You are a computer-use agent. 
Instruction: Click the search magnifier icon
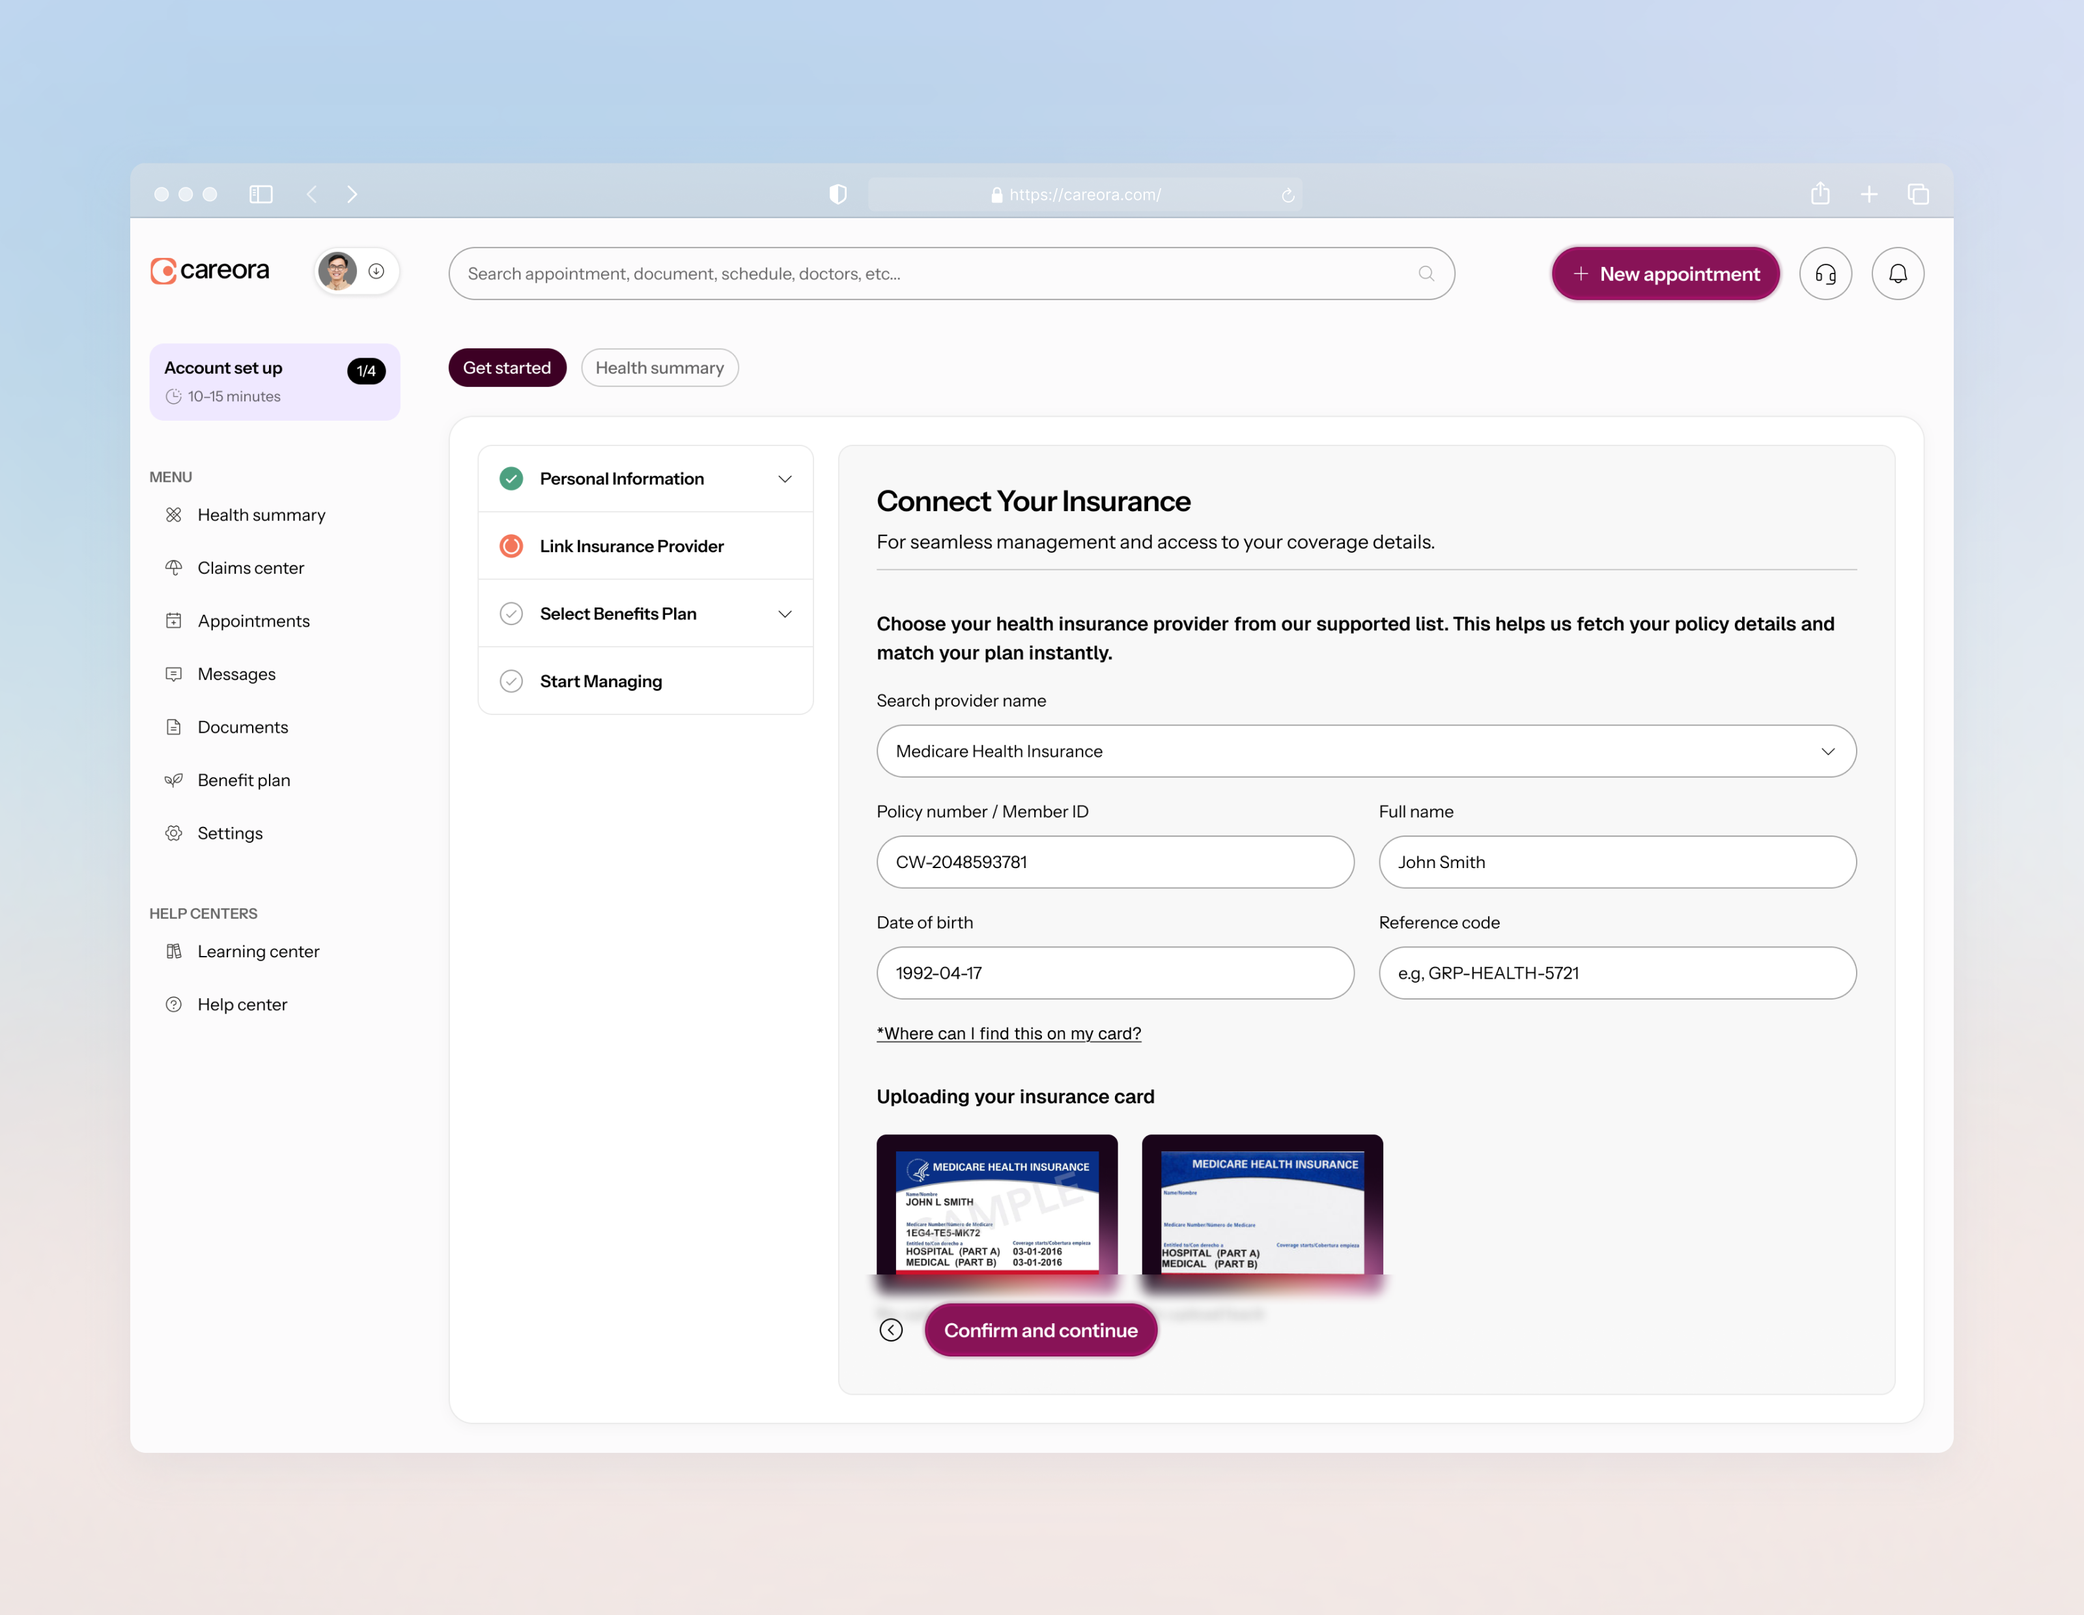click(1426, 274)
